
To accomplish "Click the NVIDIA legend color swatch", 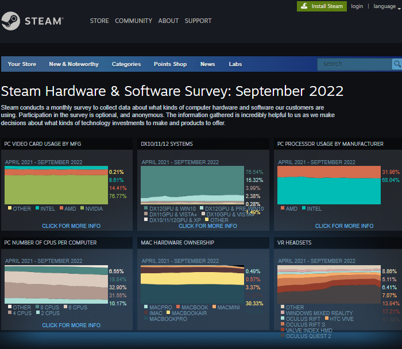I will [x=82, y=208].
